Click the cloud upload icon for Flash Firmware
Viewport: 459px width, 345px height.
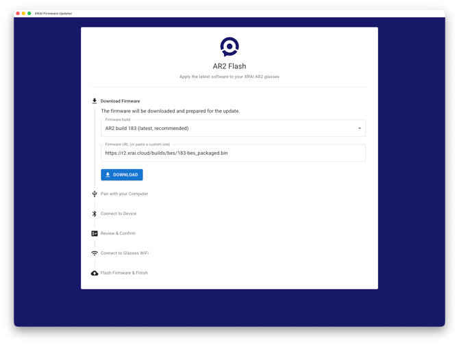pos(95,273)
